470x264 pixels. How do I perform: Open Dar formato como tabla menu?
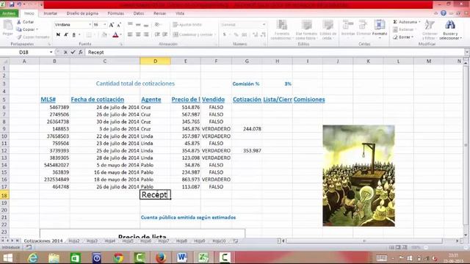306,29
